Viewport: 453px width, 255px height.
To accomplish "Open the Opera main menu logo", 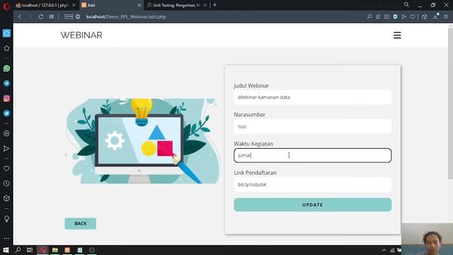I will 6,6.
